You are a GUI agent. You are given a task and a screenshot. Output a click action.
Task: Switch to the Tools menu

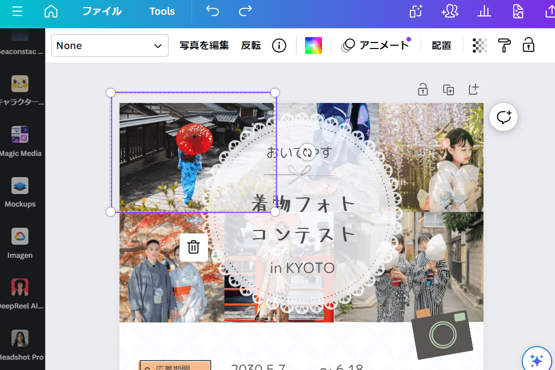tap(162, 10)
